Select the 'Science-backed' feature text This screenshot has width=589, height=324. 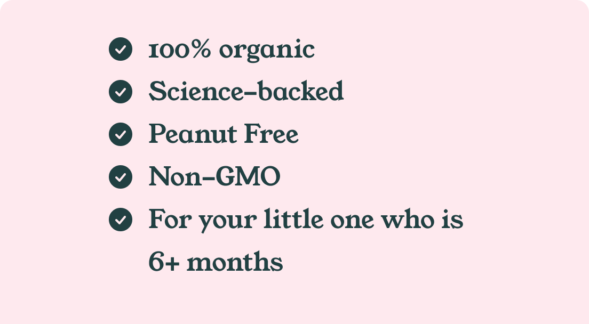pyautogui.click(x=246, y=92)
